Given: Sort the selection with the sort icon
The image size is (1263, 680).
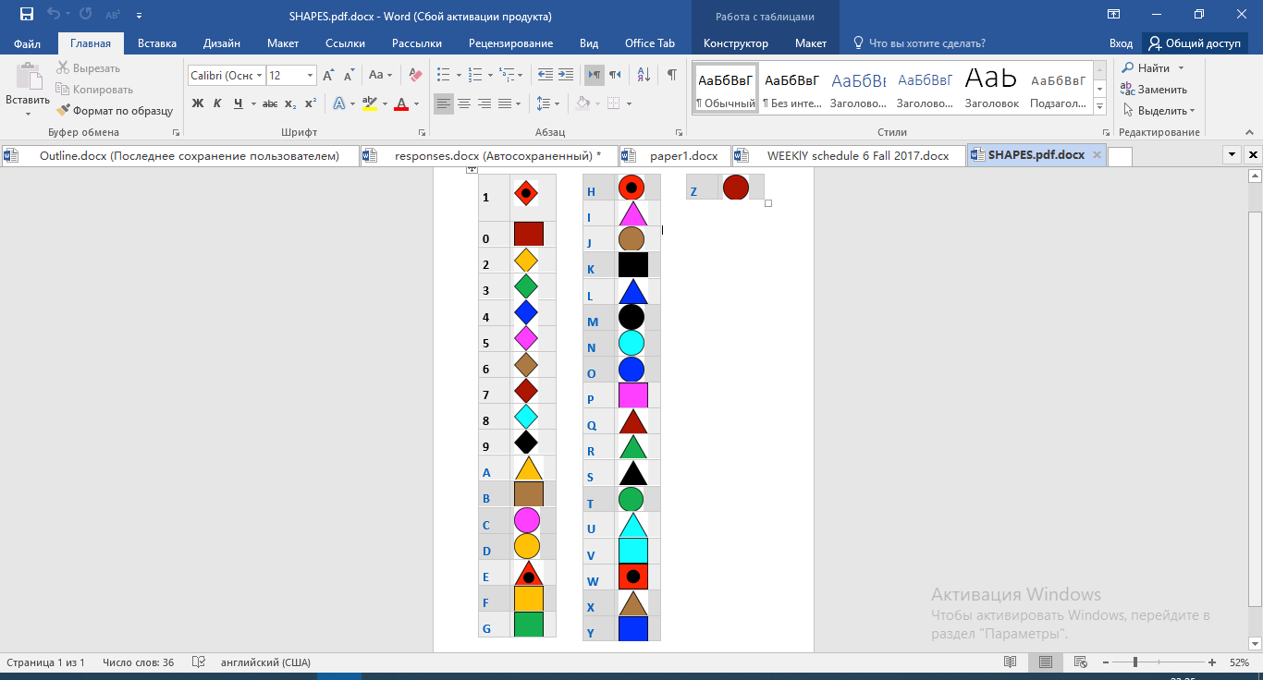Looking at the screenshot, I should coord(644,76).
